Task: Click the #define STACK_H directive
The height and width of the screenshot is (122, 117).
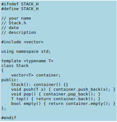Action: pyautogui.click(x=20, y=9)
